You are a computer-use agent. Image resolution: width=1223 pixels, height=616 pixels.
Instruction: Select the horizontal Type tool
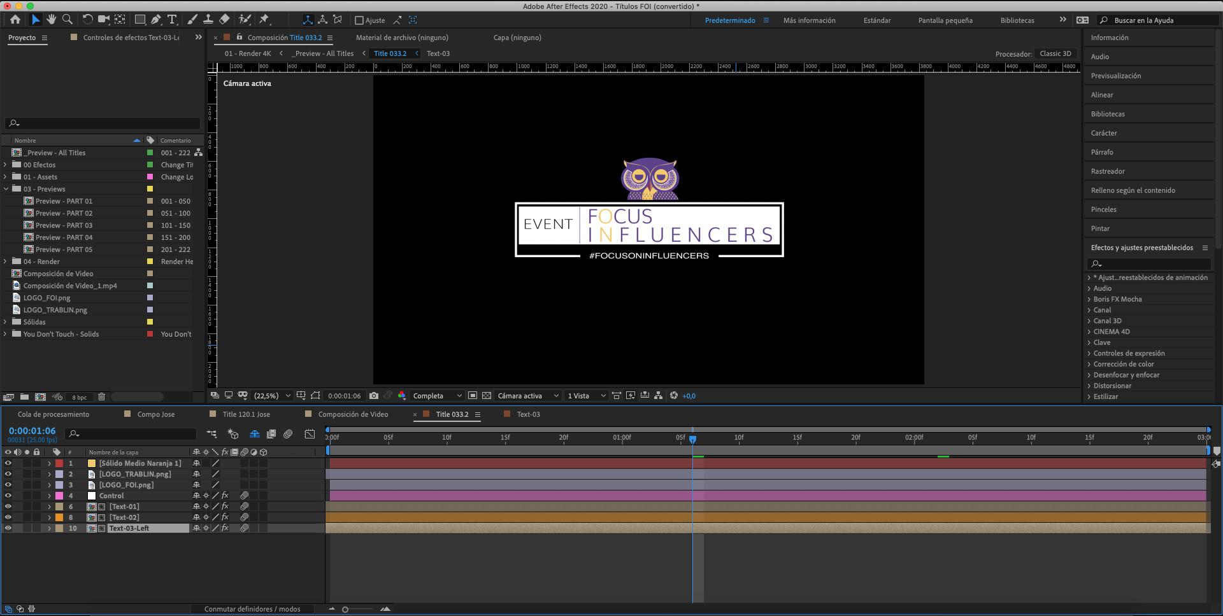pyautogui.click(x=172, y=20)
